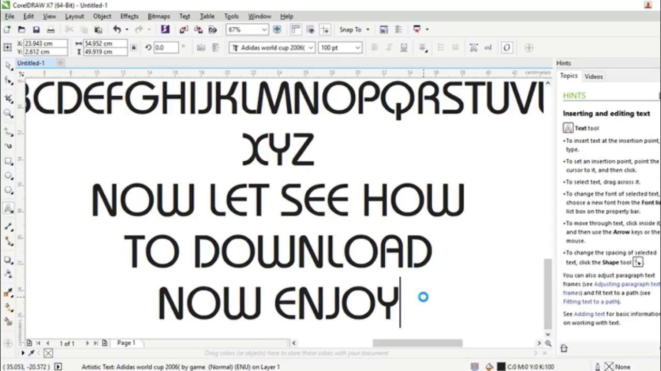Select the Page 1 tab

click(x=127, y=343)
